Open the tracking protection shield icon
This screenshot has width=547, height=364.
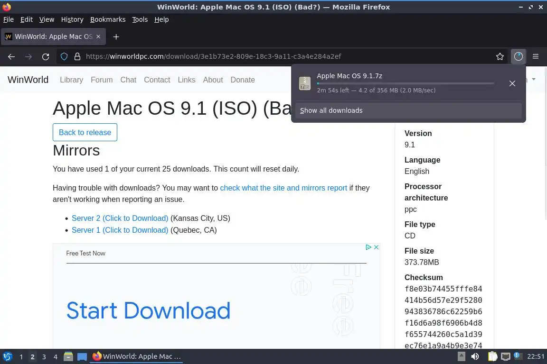[64, 56]
